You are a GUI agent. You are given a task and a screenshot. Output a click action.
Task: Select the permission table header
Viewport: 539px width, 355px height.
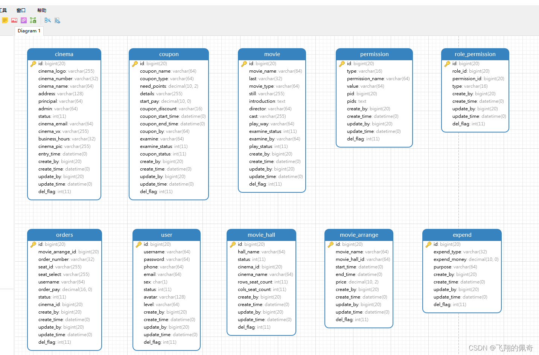point(374,54)
